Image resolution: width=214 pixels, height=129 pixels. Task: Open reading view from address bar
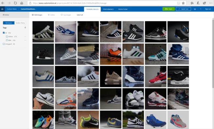[x=178, y=3]
